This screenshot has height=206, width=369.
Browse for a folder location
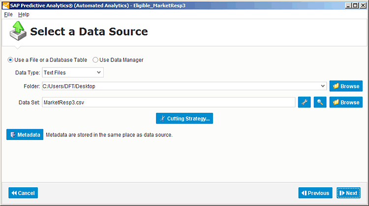346,86
